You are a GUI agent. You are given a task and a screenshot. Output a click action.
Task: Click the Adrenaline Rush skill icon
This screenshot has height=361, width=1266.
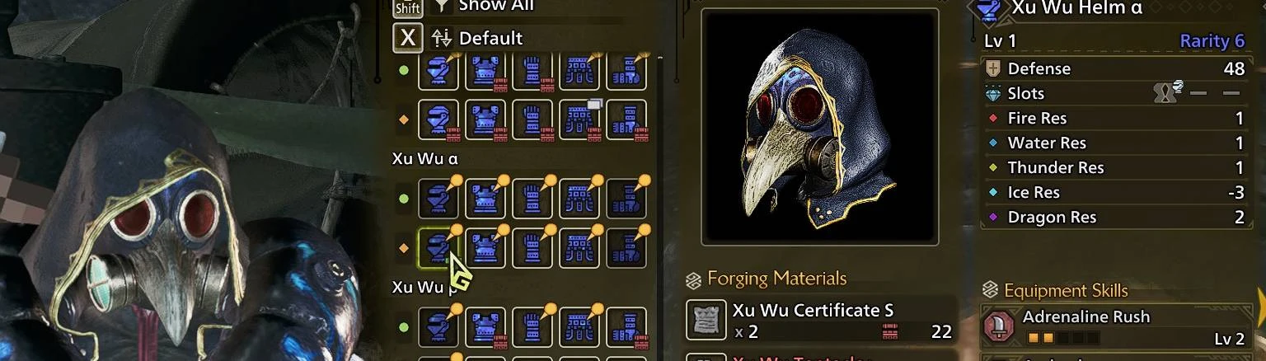click(x=998, y=326)
